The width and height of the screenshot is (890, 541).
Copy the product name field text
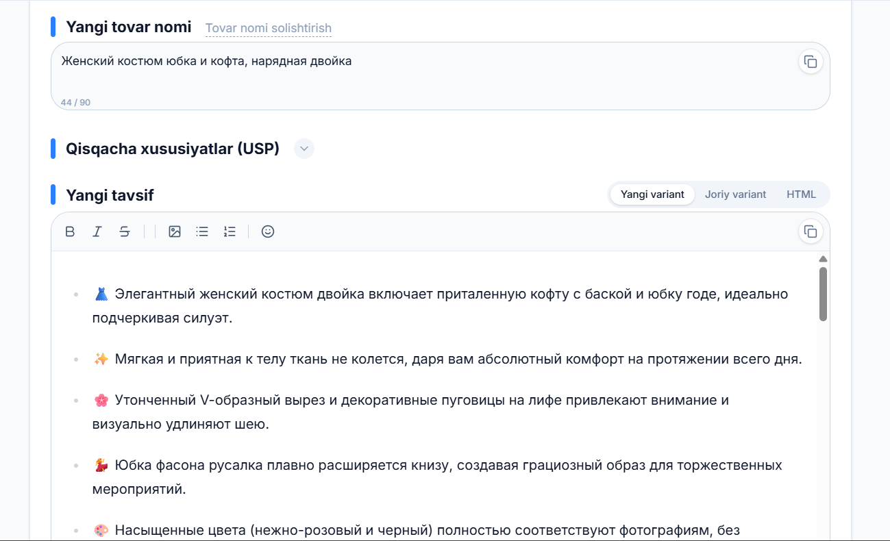coord(811,62)
